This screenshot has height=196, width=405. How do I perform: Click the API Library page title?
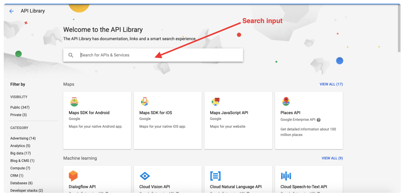(x=33, y=11)
